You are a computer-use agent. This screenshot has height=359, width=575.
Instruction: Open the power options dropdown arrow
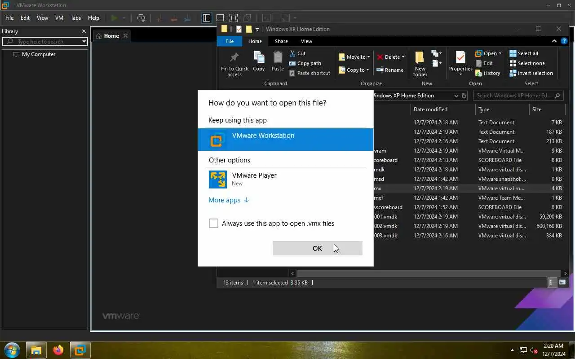124,18
